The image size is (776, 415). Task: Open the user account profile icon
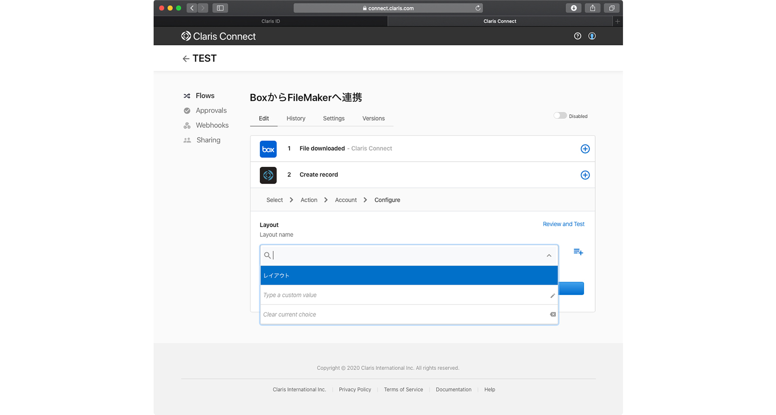(x=592, y=36)
